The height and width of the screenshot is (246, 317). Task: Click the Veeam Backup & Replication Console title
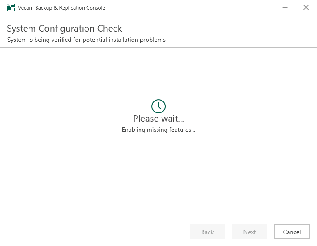pyautogui.click(x=62, y=8)
